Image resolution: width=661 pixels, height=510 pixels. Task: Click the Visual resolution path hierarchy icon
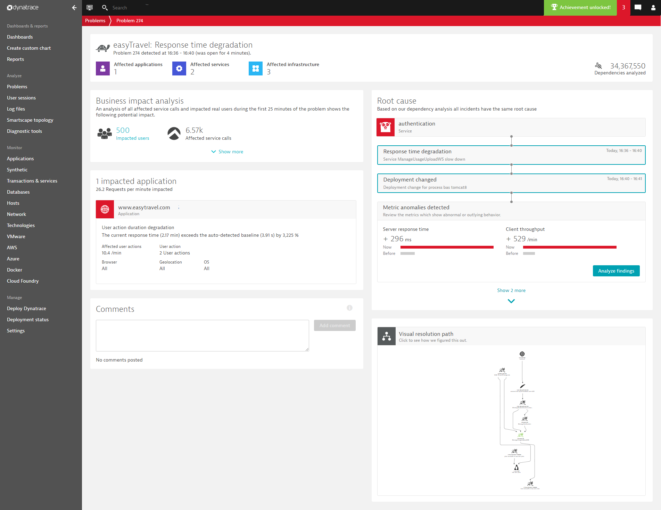click(x=387, y=336)
